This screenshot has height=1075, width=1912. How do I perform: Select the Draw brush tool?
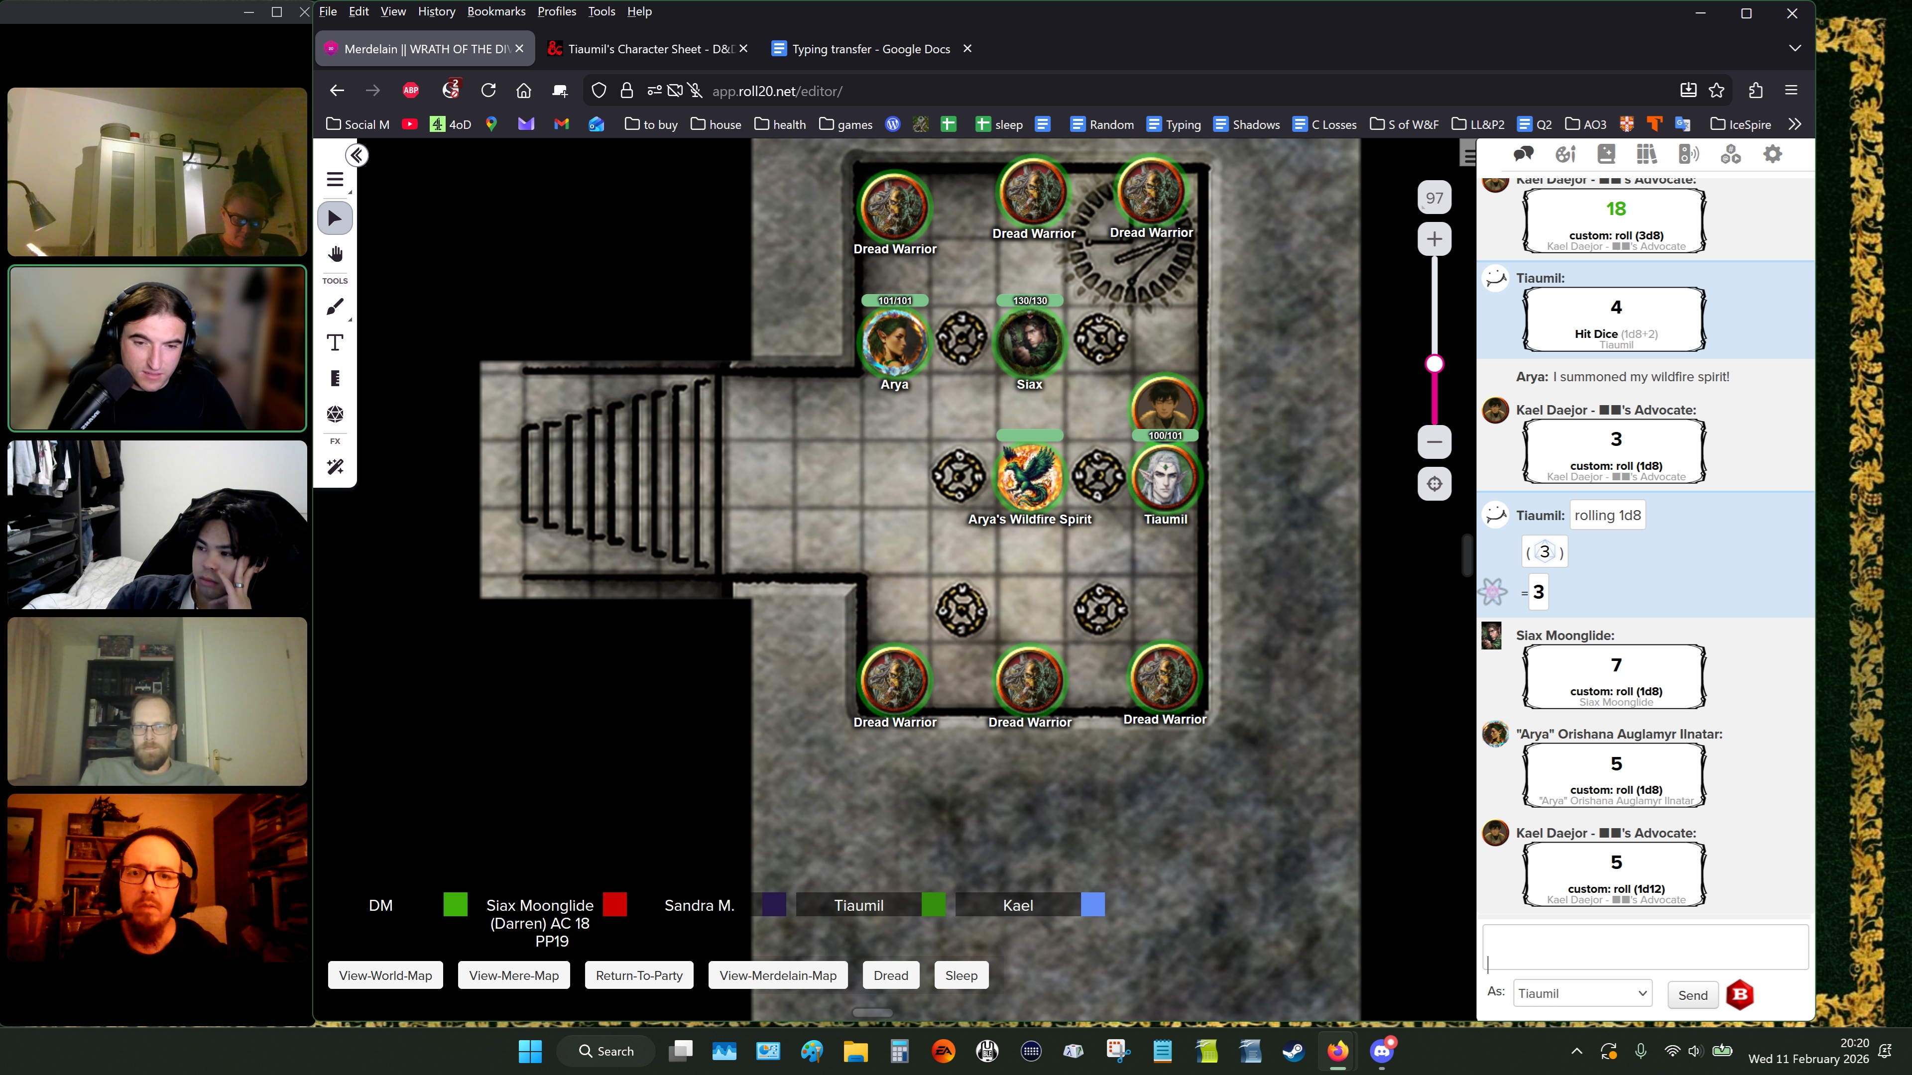pos(335,307)
